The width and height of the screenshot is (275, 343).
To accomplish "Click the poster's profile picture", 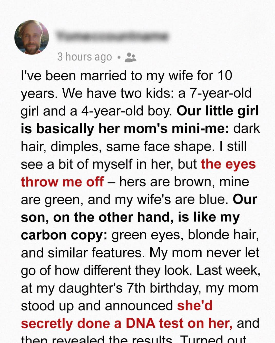I will click(32, 37).
